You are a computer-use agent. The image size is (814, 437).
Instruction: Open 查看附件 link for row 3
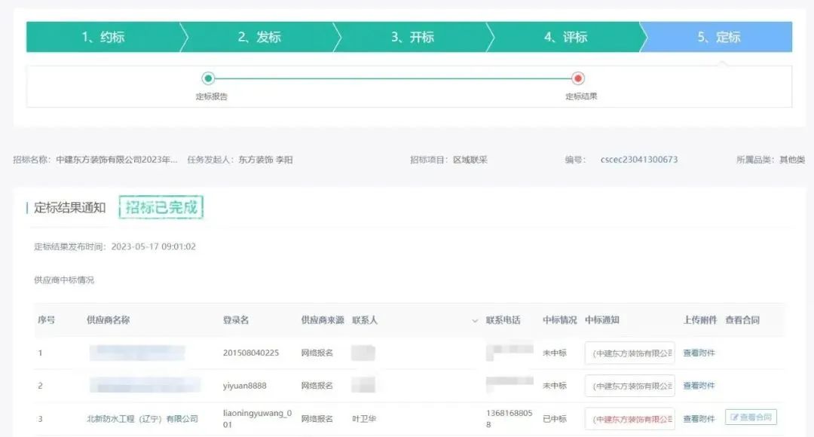(x=699, y=418)
